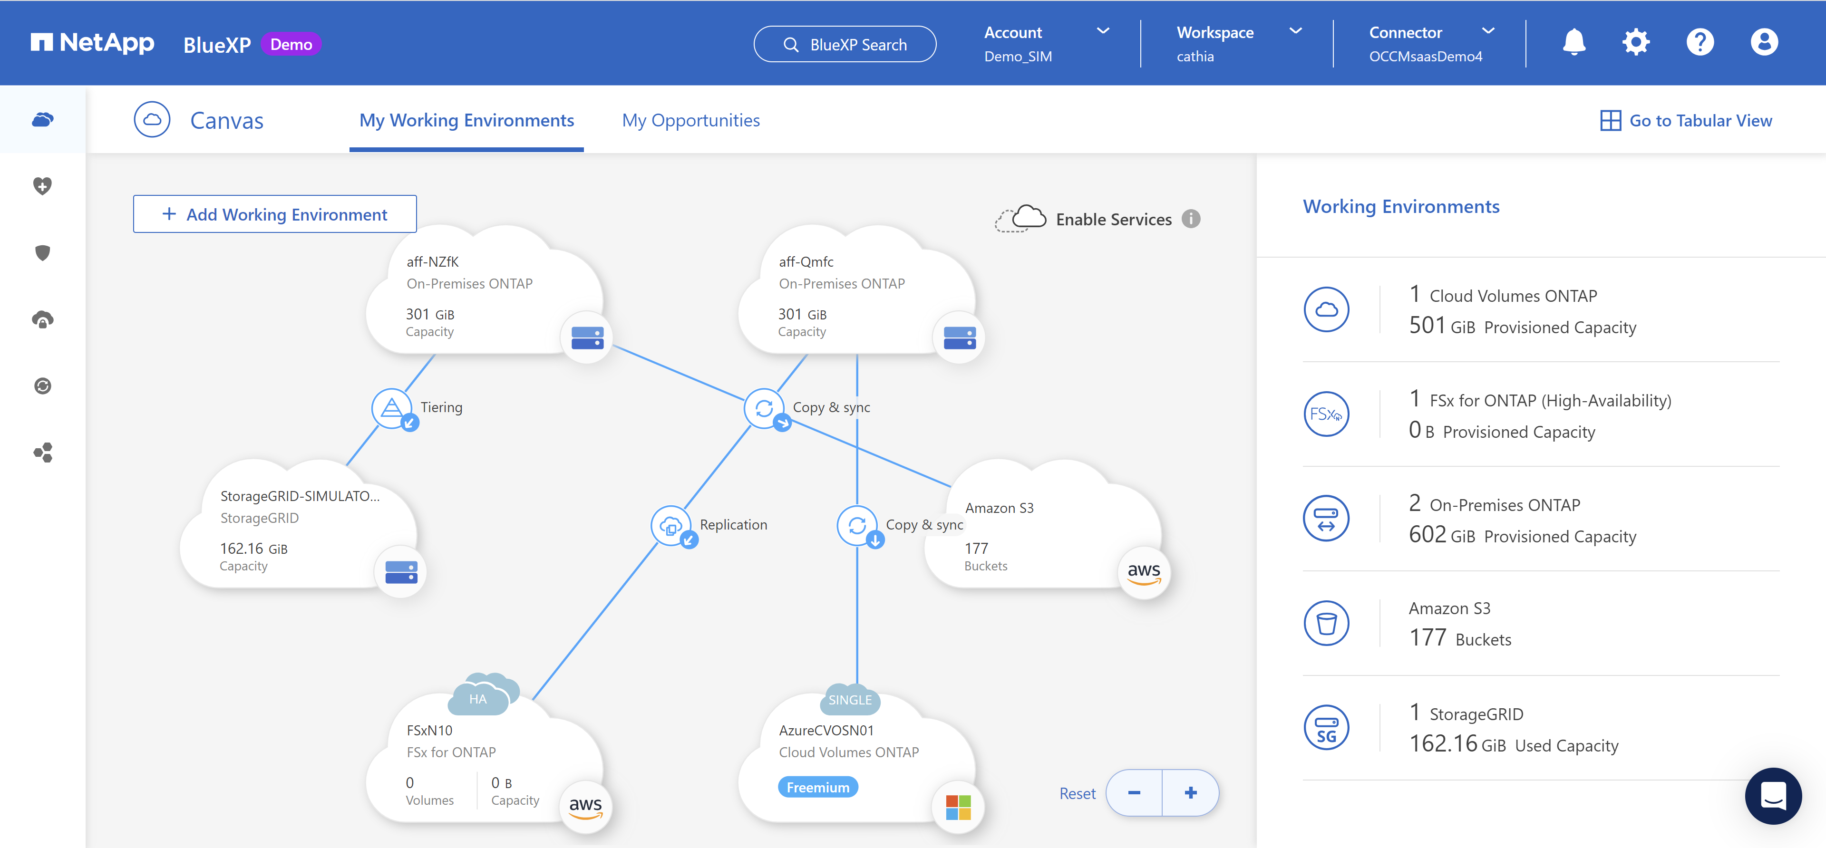The height and width of the screenshot is (848, 1826).
Task: Select My Working Environments tab
Action: [466, 120]
